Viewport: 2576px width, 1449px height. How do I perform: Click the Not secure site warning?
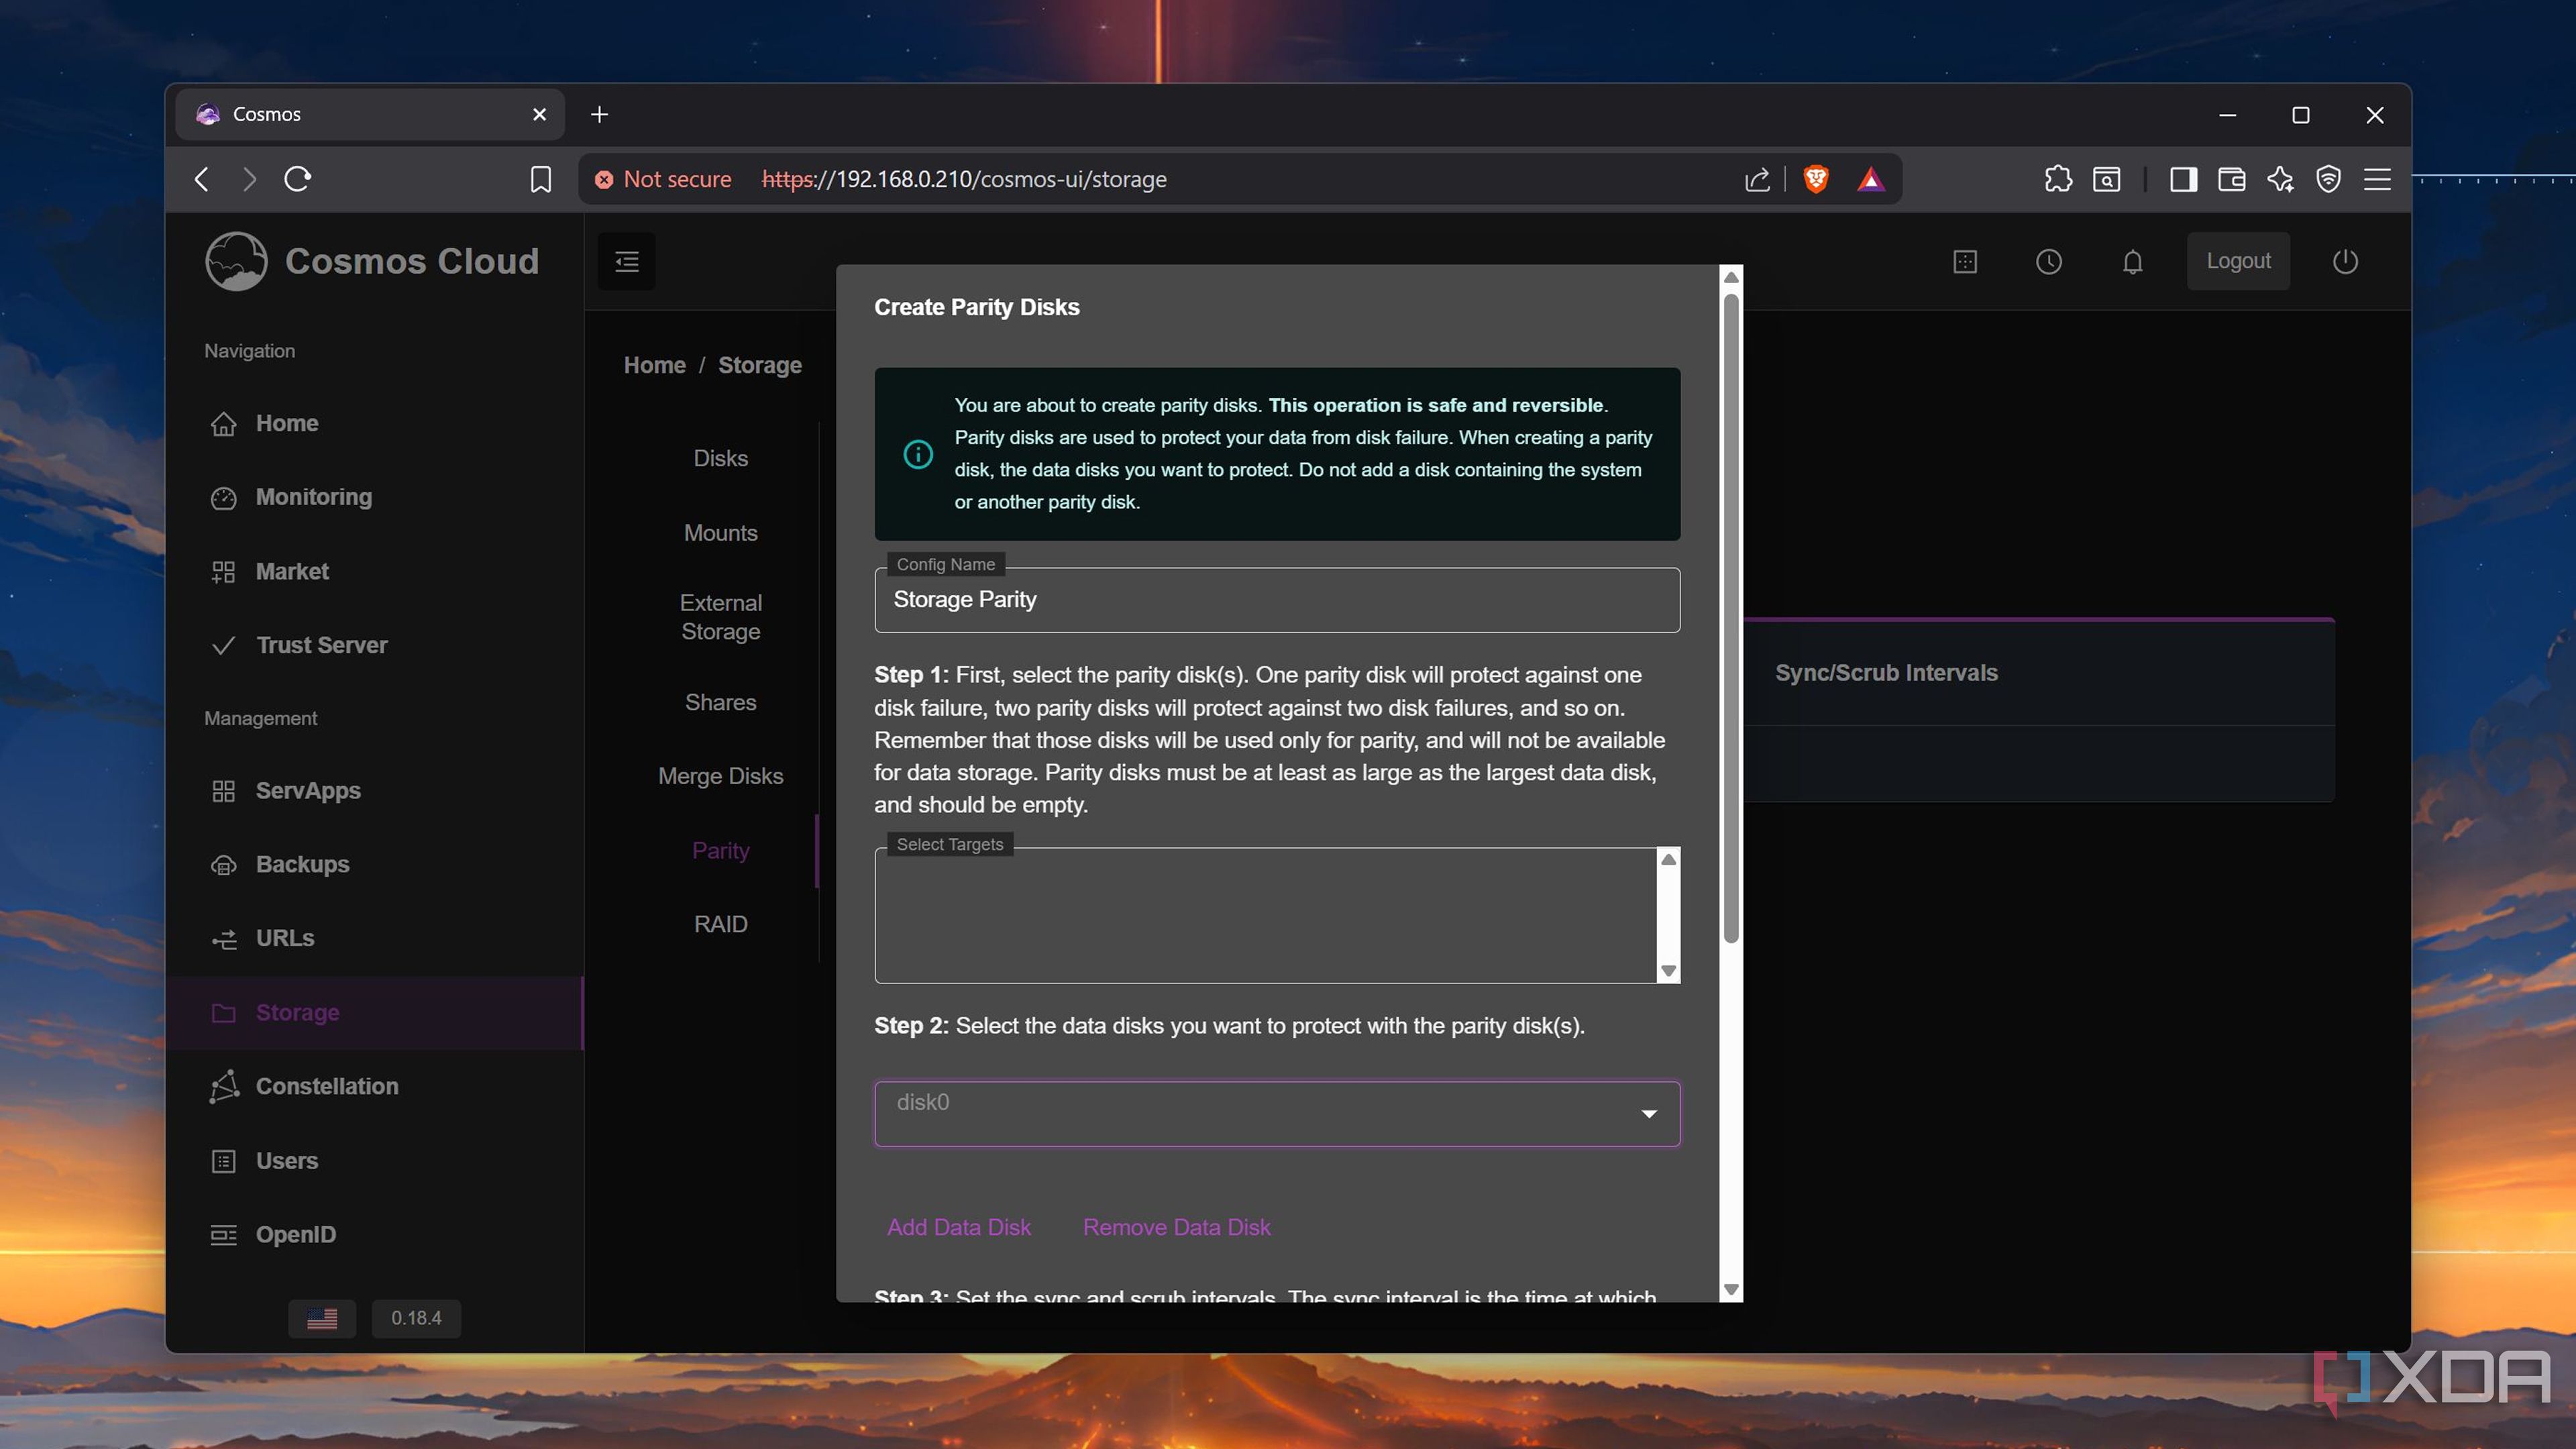tap(662, 179)
